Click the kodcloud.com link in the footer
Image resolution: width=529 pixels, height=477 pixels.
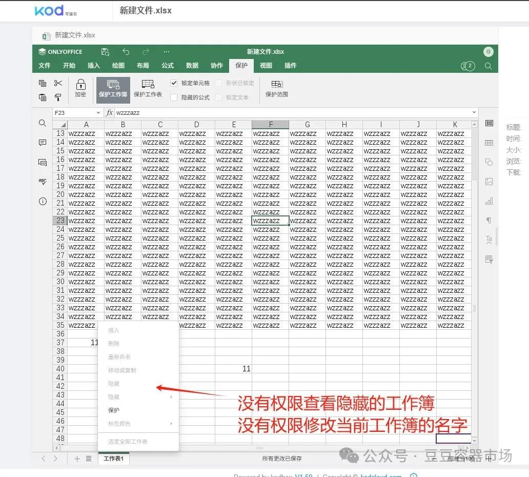[381, 475]
